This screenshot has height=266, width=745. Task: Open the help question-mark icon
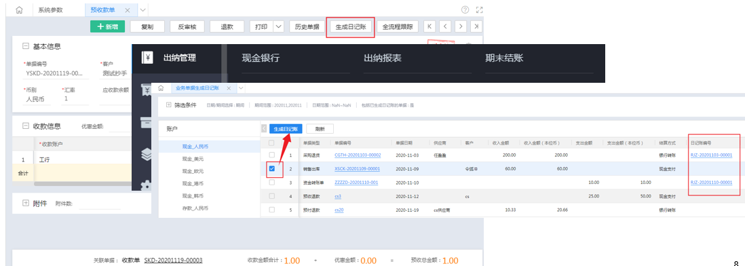[465, 10]
